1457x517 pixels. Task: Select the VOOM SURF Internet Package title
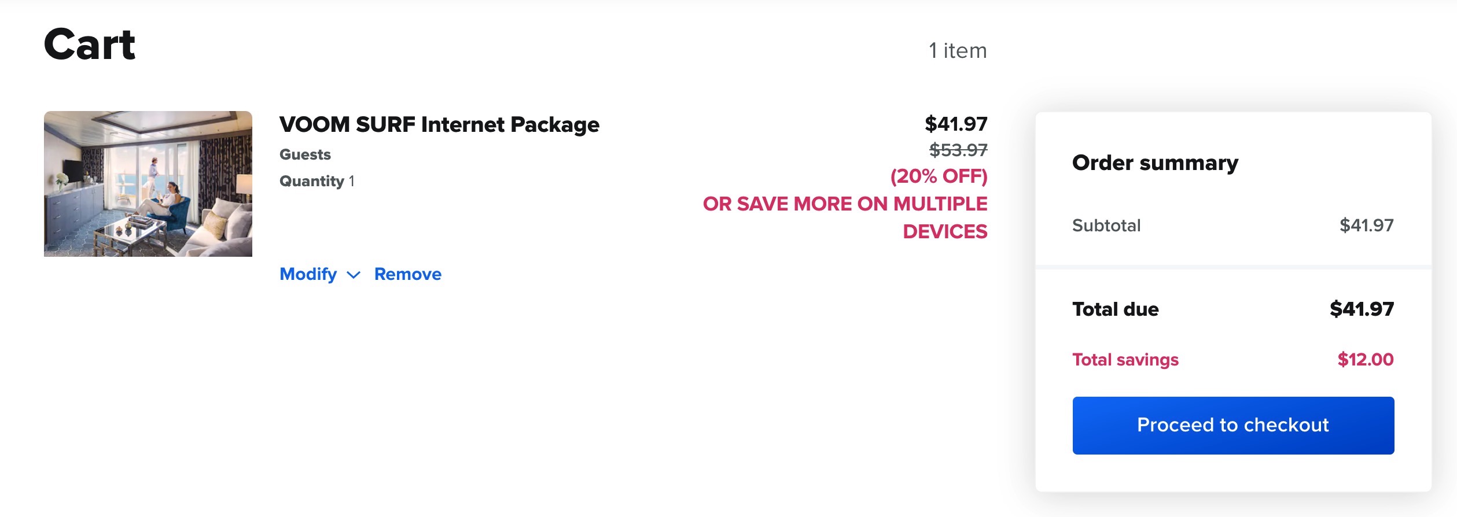(x=439, y=124)
